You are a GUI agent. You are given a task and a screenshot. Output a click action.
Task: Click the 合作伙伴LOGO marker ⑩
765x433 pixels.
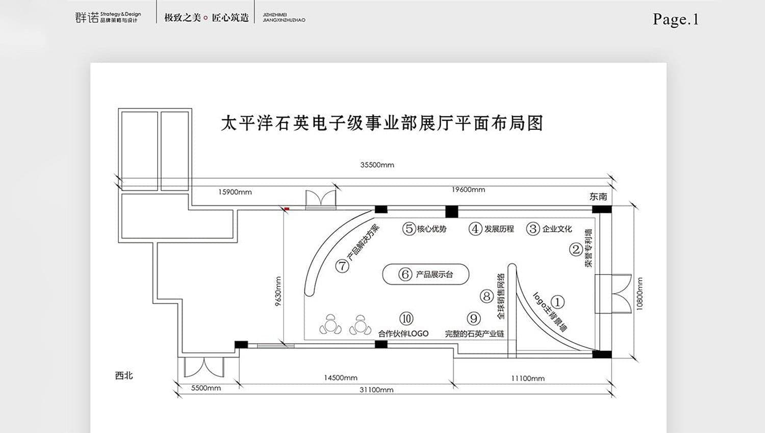(x=406, y=319)
